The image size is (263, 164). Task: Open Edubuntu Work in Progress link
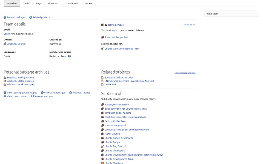21,84
